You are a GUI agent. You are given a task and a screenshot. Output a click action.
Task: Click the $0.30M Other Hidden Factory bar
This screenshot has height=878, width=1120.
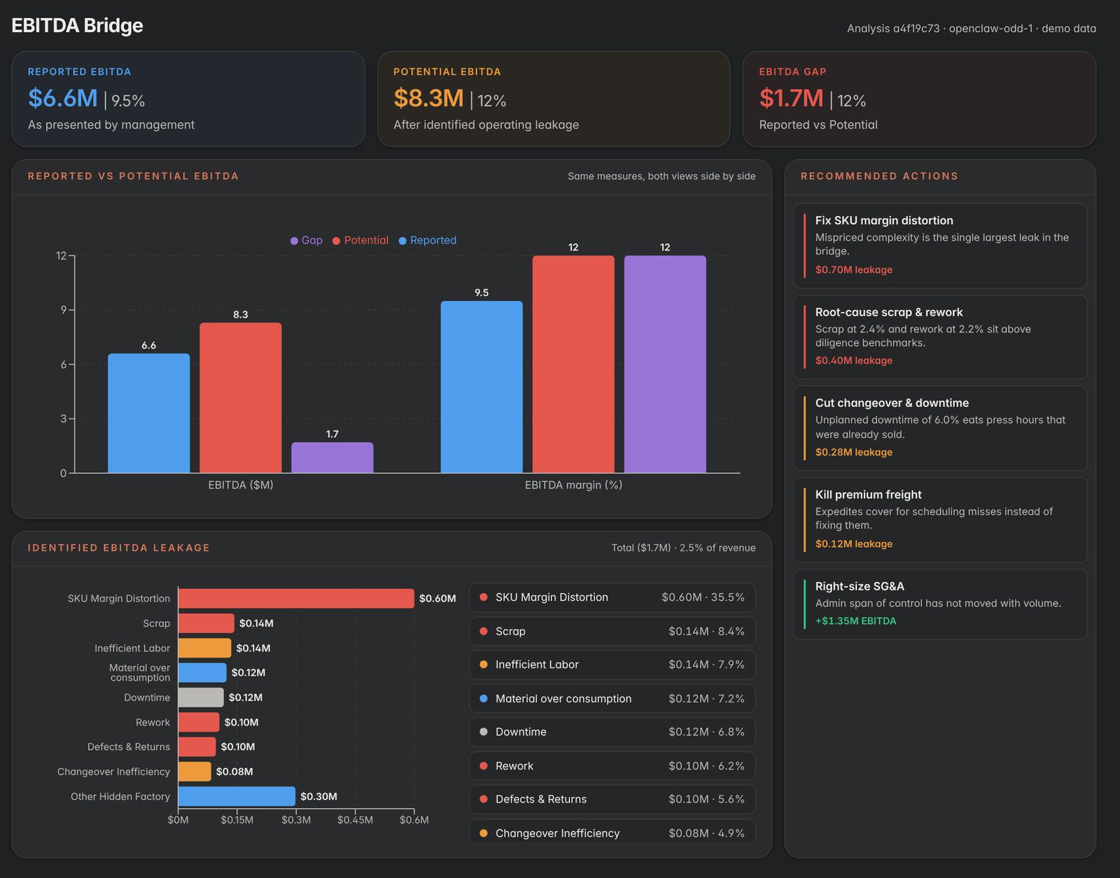(x=237, y=796)
